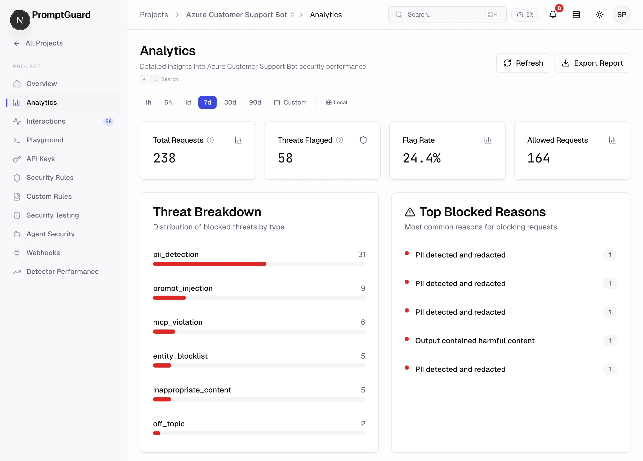This screenshot has height=461, width=643.
Task: Click the Agent Security bot icon
Action: click(x=17, y=234)
